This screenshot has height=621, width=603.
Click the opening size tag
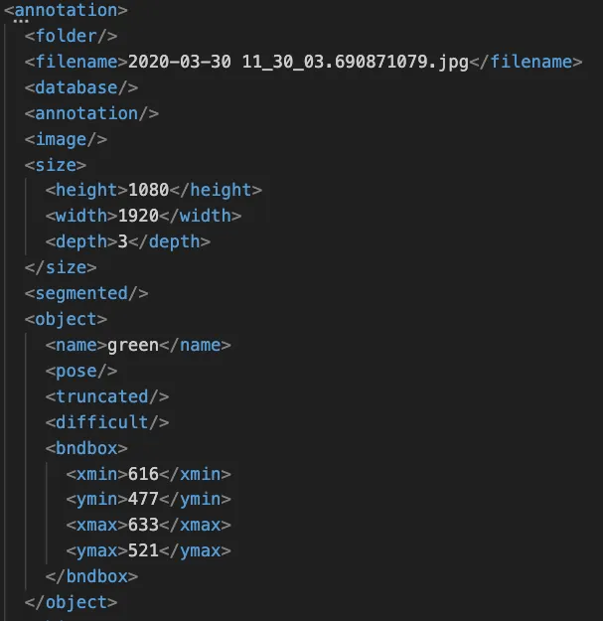coord(56,165)
